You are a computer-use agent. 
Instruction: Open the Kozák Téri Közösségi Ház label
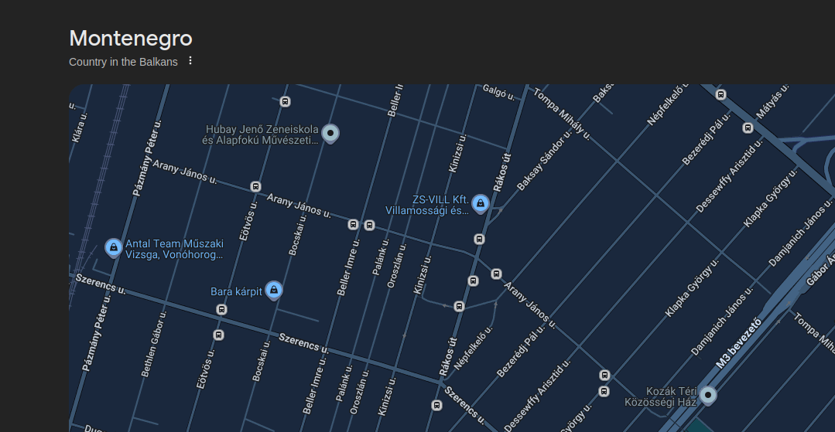[x=661, y=396]
